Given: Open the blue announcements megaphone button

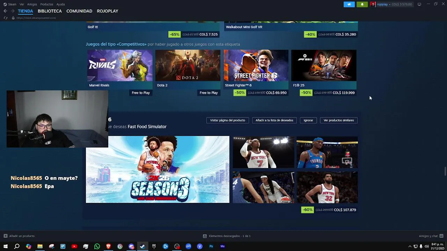Looking at the screenshot, I should click(x=349, y=4).
